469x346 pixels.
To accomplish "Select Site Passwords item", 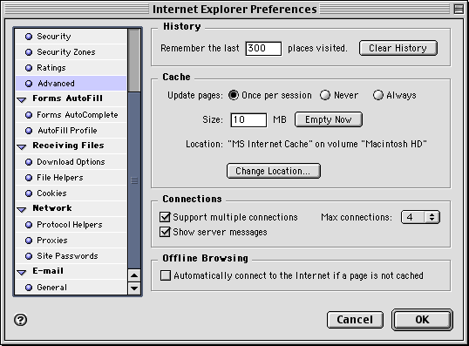I will [x=71, y=256].
